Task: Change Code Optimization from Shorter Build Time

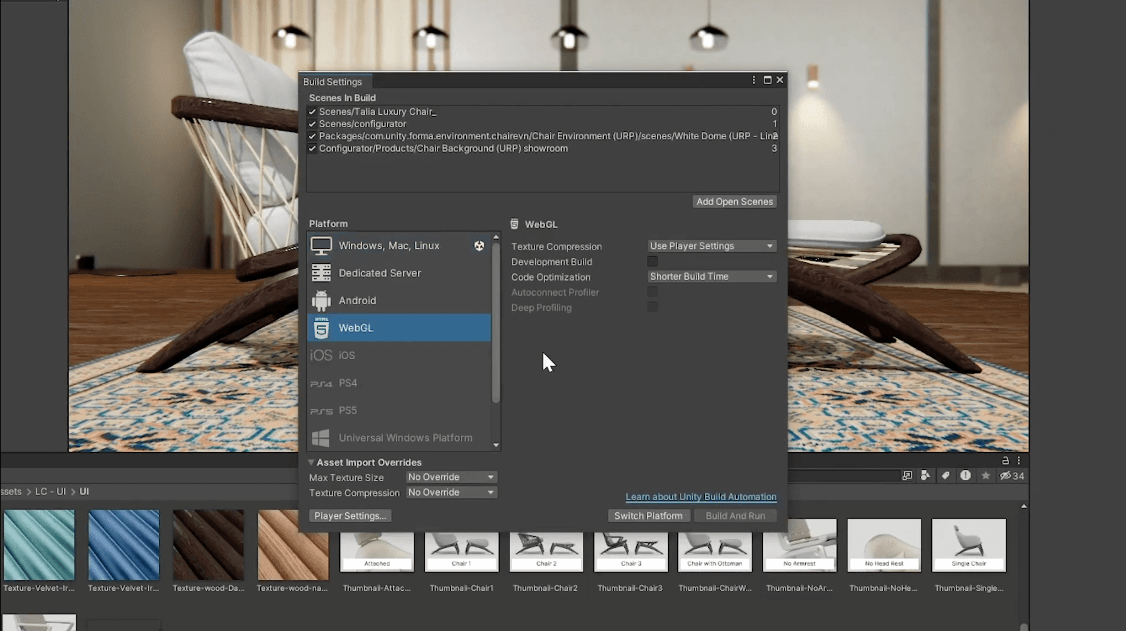Action: 712,276
